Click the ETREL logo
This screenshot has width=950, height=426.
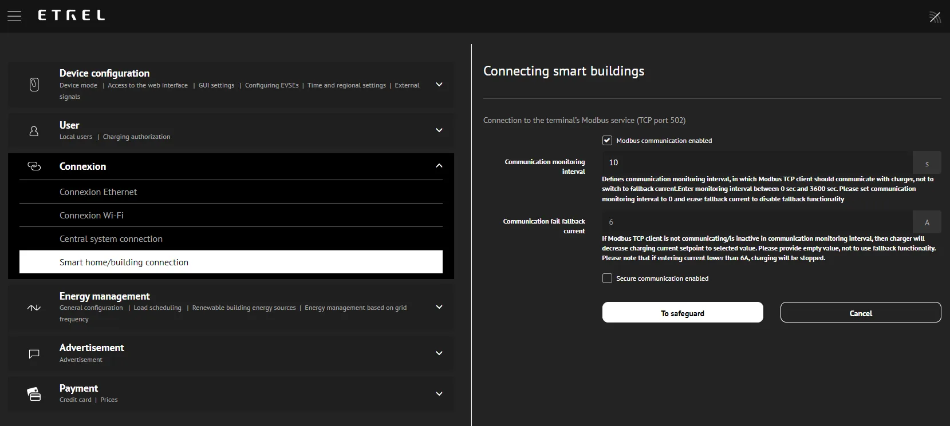[72, 15]
